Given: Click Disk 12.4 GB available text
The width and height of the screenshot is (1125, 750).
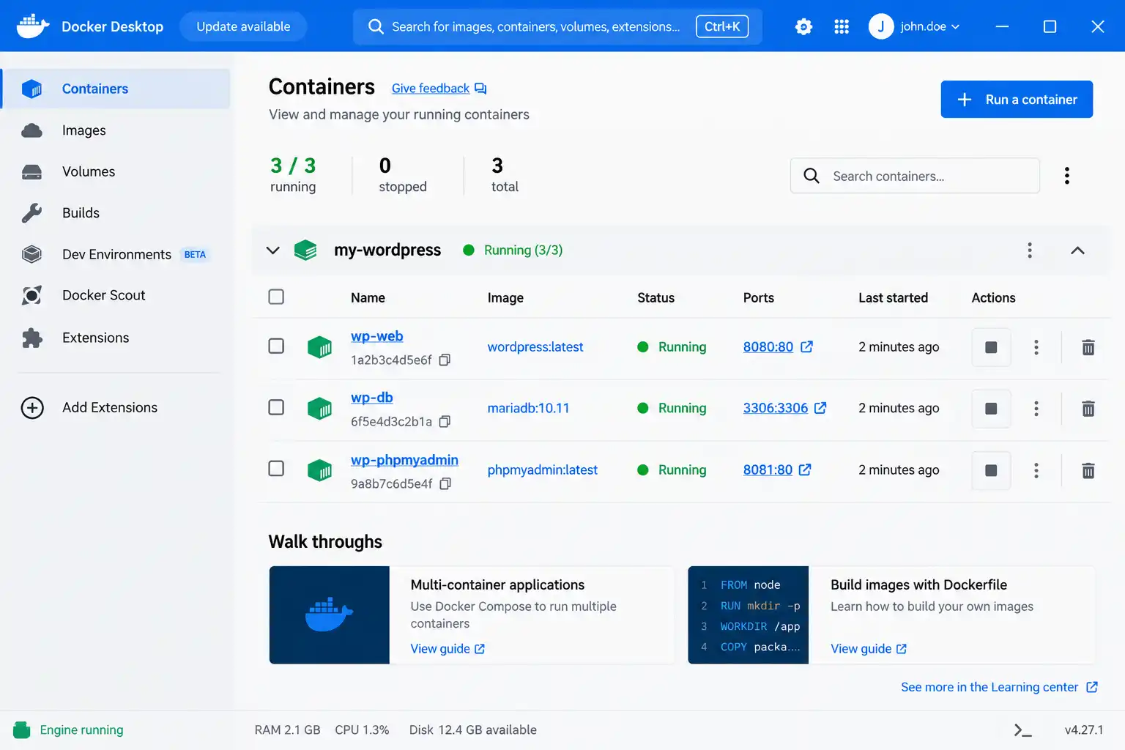Looking at the screenshot, I should [473, 730].
